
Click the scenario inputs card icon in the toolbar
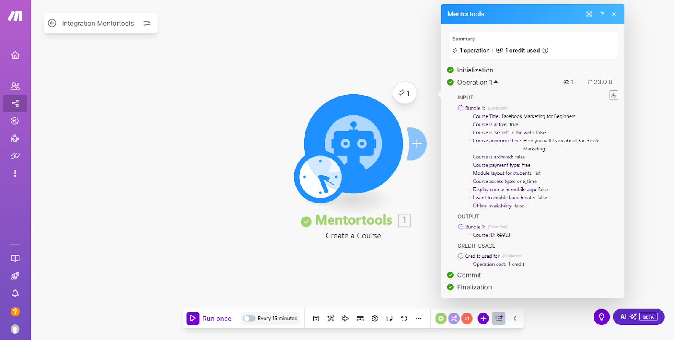pyautogui.click(x=360, y=319)
